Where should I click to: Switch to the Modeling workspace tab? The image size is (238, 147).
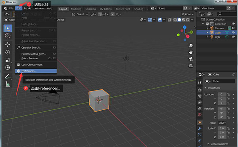tap(76, 9)
